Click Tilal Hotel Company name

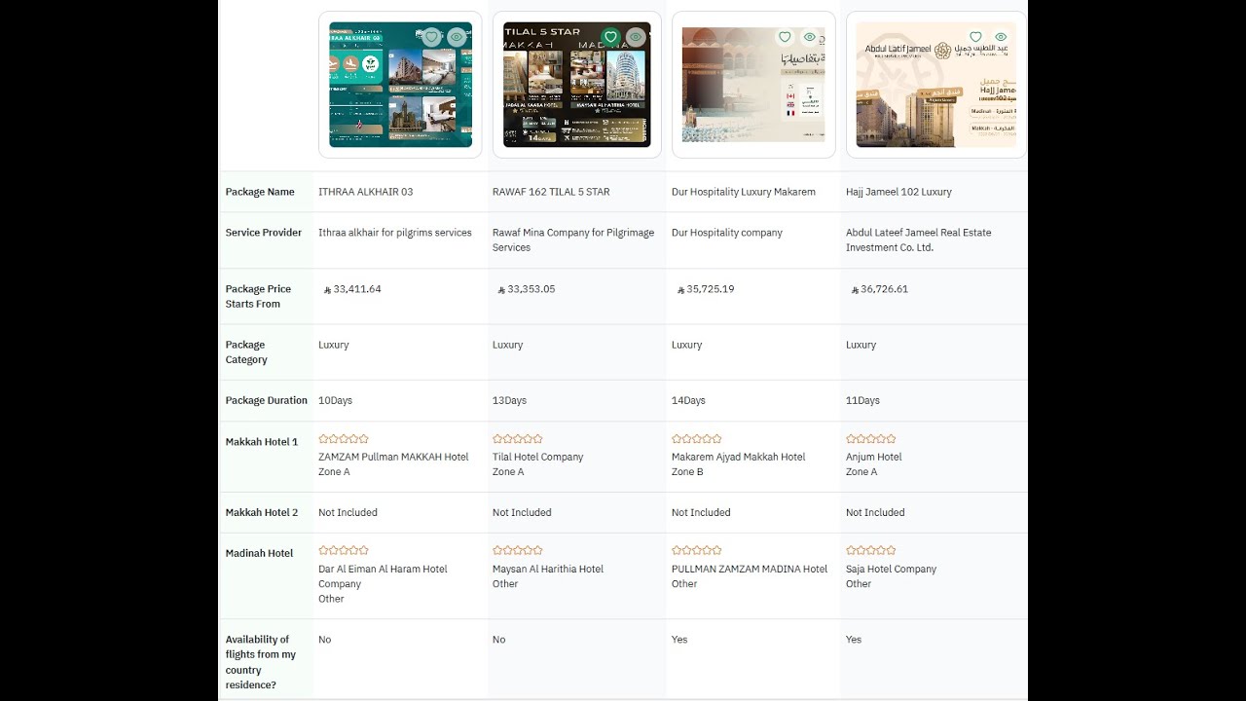(537, 457)
